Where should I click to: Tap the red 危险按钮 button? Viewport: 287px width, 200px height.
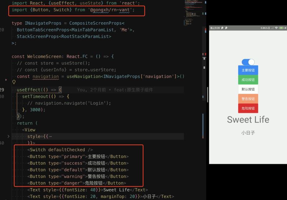click(x=248, y=108)
